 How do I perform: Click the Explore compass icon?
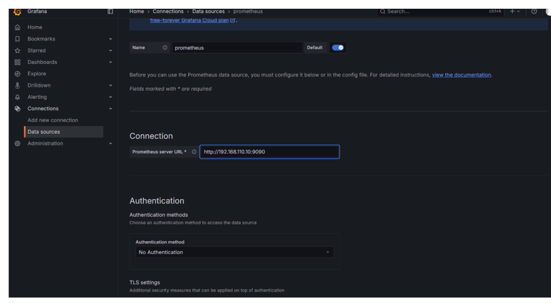[17, 74]
